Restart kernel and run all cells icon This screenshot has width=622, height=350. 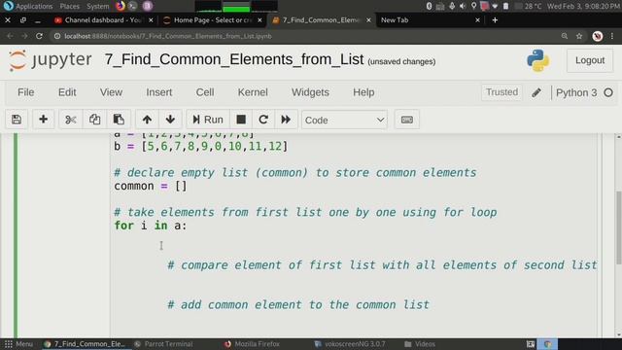286,120
